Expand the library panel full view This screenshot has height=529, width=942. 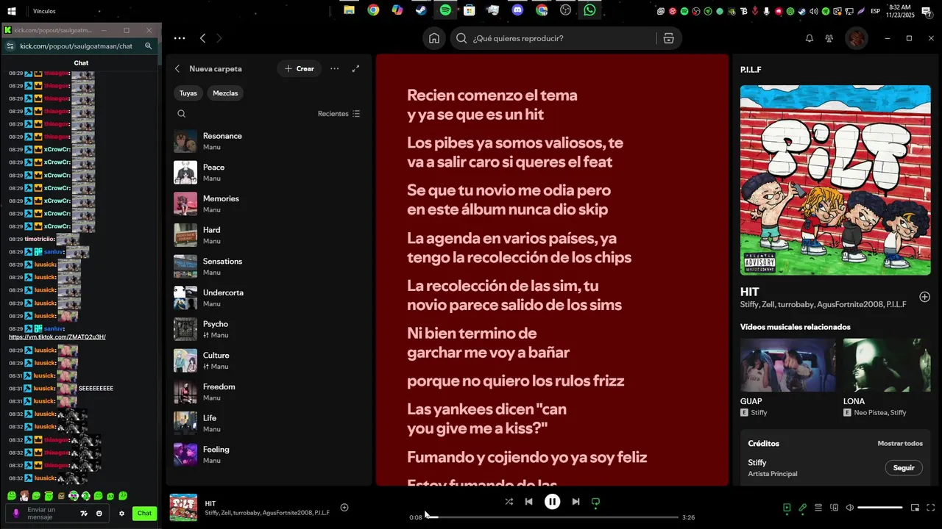[x=356, y=68]
